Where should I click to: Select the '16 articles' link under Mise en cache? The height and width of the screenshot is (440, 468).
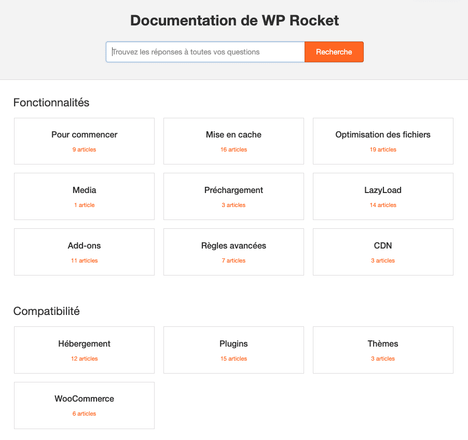[x=233, y=149]
